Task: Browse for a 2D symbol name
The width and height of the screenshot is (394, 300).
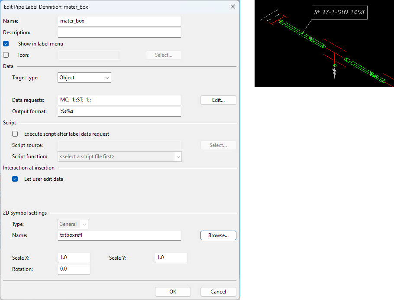Action: (x=218, y=235)
